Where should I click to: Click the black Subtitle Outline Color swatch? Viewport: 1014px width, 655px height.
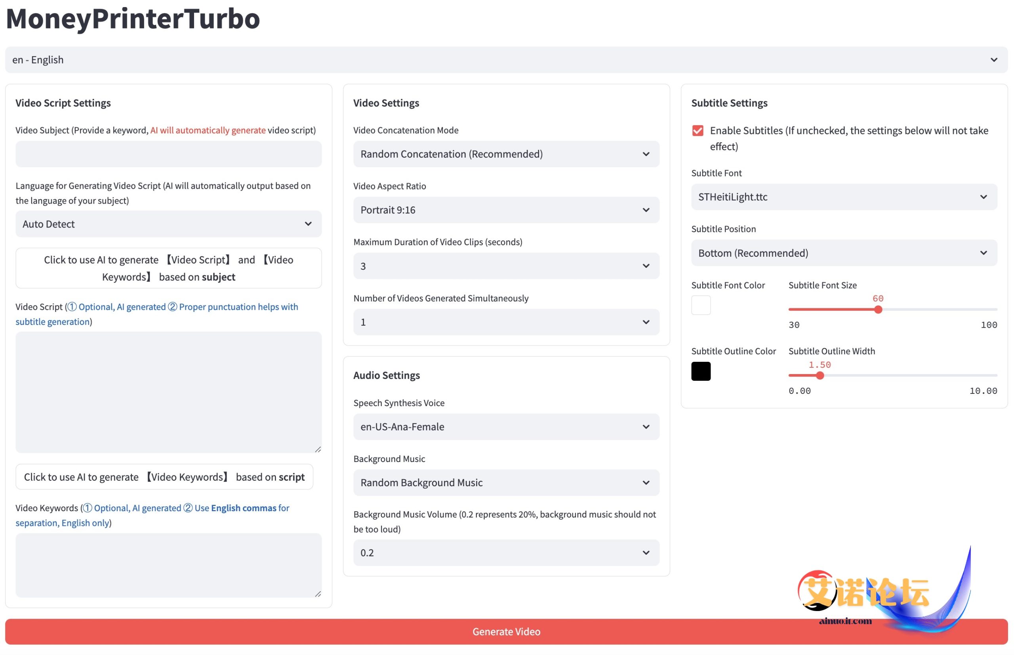coord(701,371)
